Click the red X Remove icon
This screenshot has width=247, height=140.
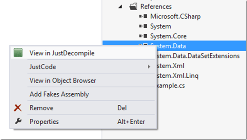pyautogui.click(x=18, y=108)
